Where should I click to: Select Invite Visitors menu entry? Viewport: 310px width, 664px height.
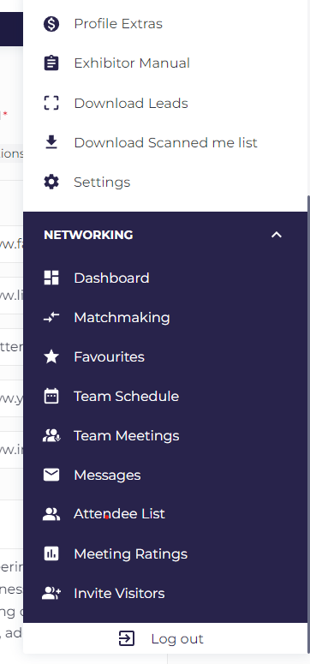tap(165, 593)
